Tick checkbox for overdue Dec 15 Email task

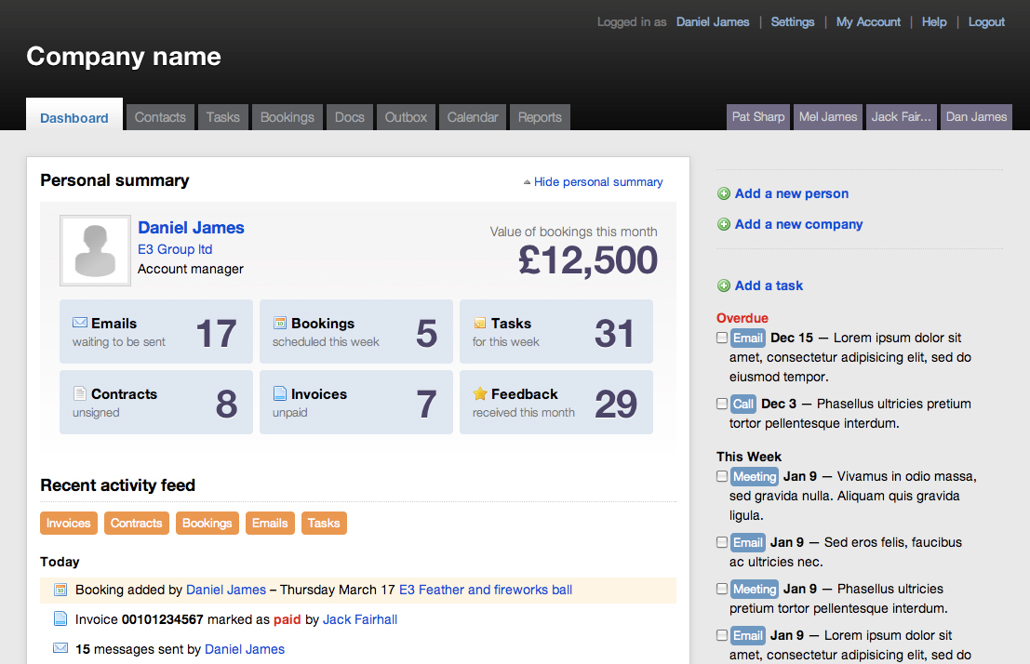pyautogui.click(x=722, y=338)
